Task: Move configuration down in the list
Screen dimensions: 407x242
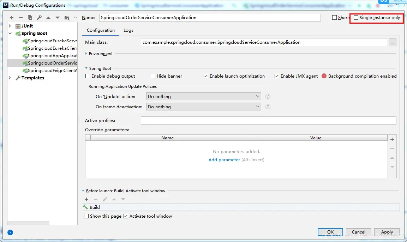Action: click(58, 18)
